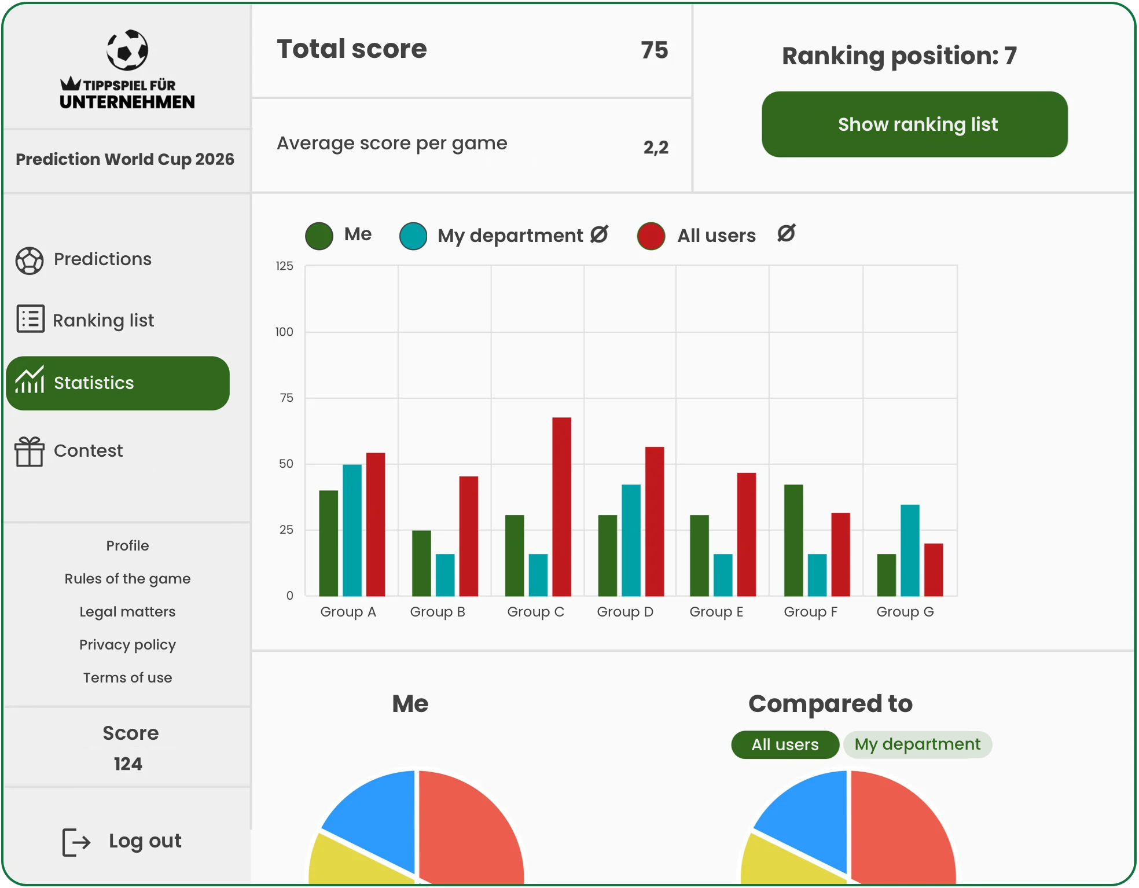Click the Log out arrow icon
Viewport: 1139px width, 888px height.
tap(76, 842)
